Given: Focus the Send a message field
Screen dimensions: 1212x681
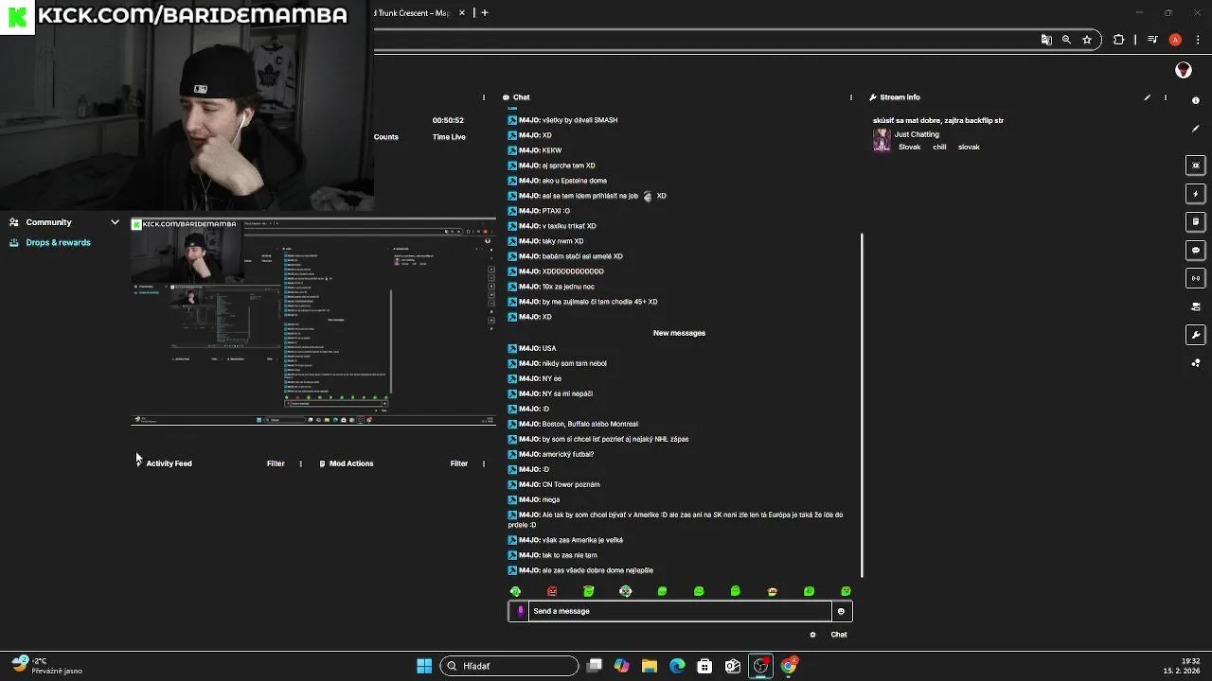Looking at the screenshot, I should (x=680, y=611).
